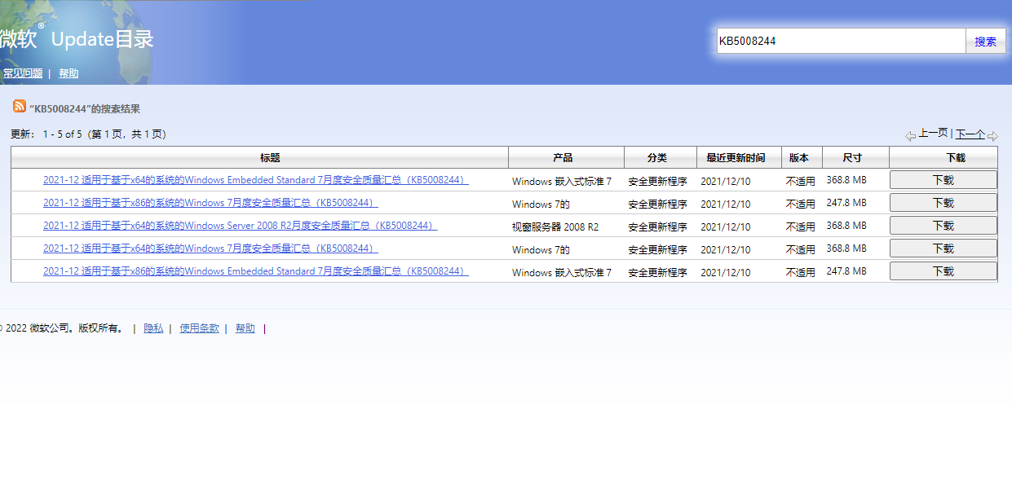Click the previous page arrow icon

pyautogui.click(x=910, y=136)
